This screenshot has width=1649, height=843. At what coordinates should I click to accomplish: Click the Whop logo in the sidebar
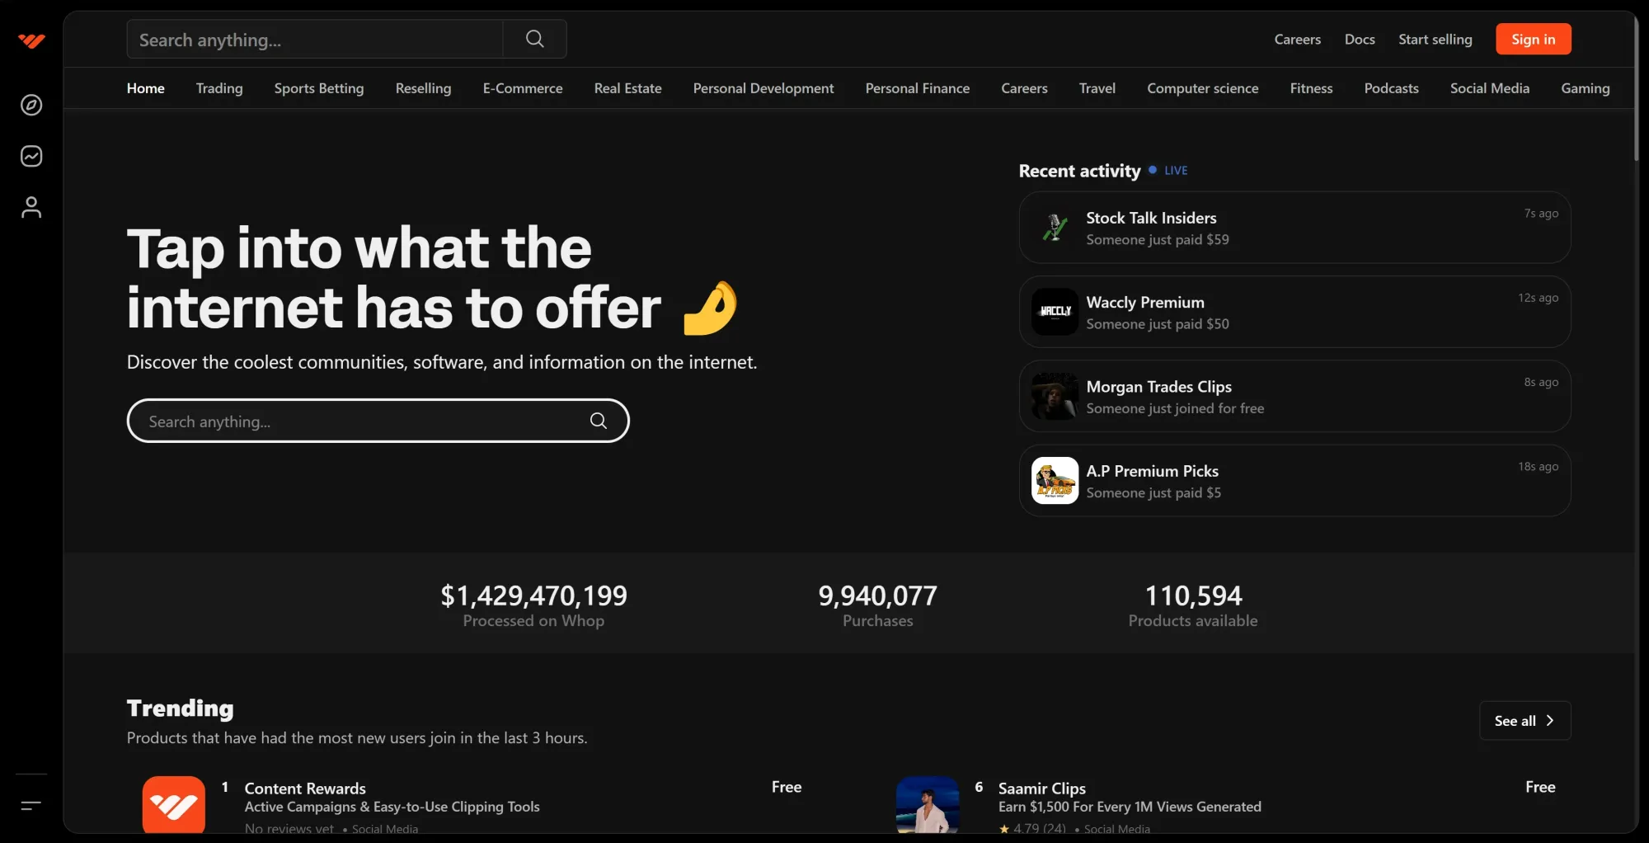click(x=31, y=40)
